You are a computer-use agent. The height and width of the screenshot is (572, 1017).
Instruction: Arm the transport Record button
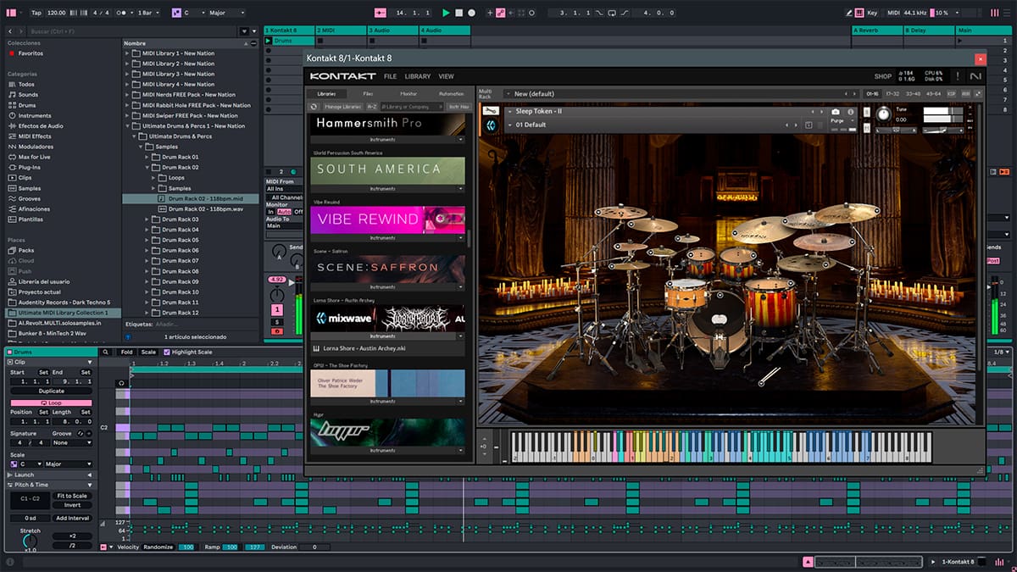click(x=471, y=13)
